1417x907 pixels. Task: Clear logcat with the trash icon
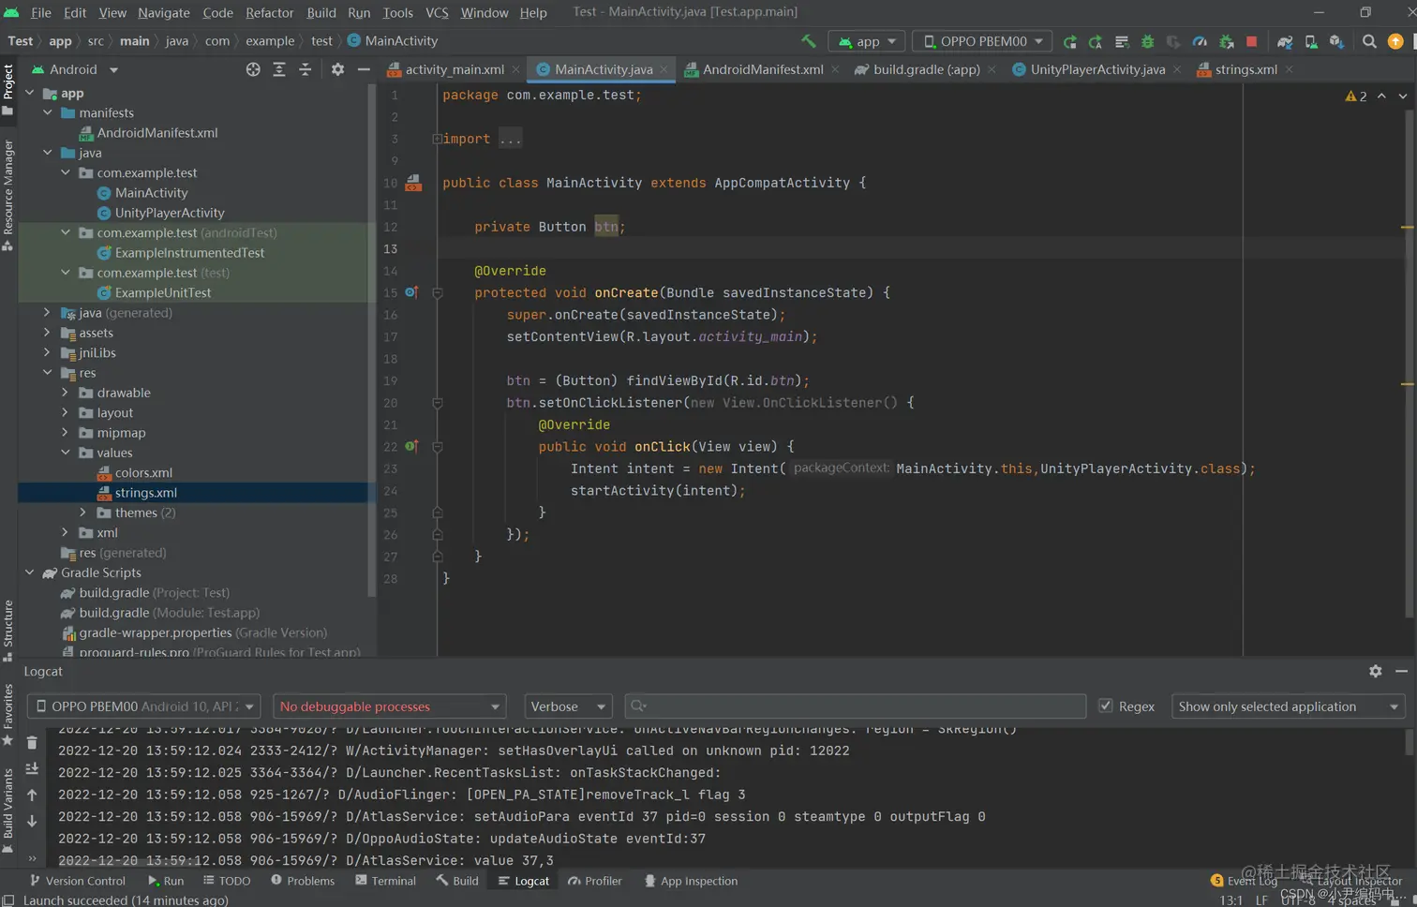click(32, 742)
